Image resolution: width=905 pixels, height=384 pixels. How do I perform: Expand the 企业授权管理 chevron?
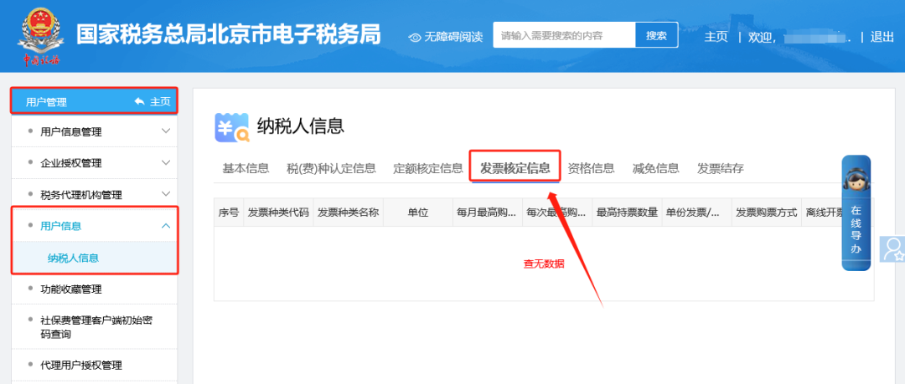(166, 162)
